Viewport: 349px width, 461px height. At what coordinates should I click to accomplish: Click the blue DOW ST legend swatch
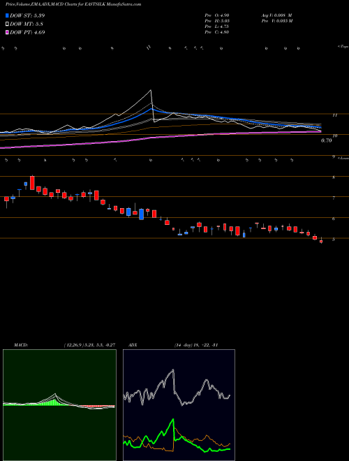[7, 15]
